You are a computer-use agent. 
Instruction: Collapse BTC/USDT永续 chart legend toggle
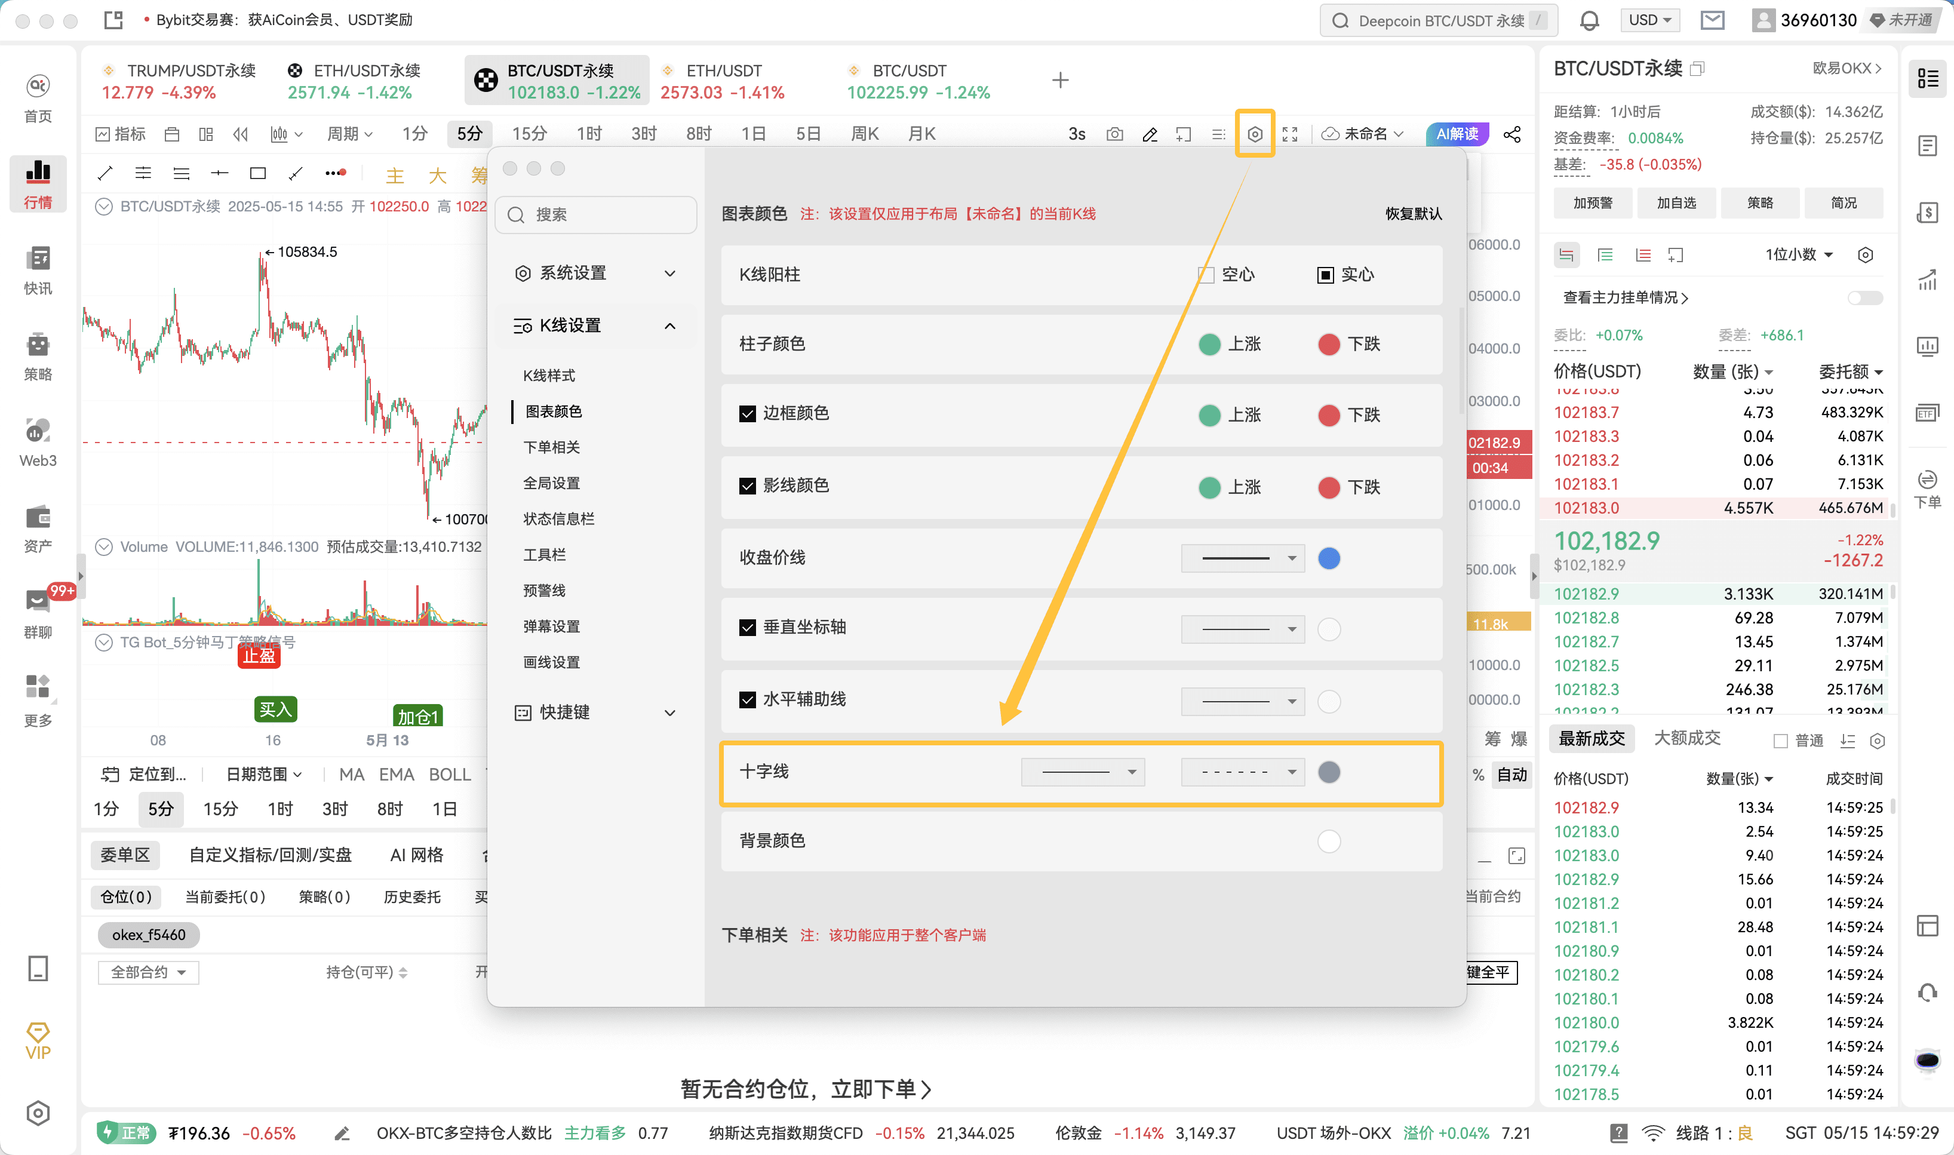[103, 206]
